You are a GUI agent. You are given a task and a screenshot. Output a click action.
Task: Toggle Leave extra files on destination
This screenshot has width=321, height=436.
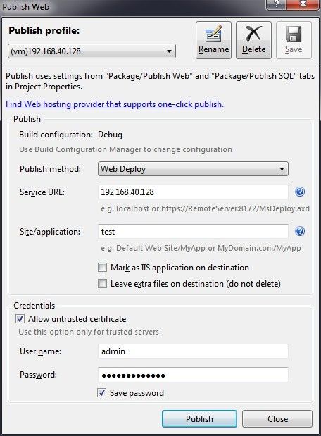point(102,284)
